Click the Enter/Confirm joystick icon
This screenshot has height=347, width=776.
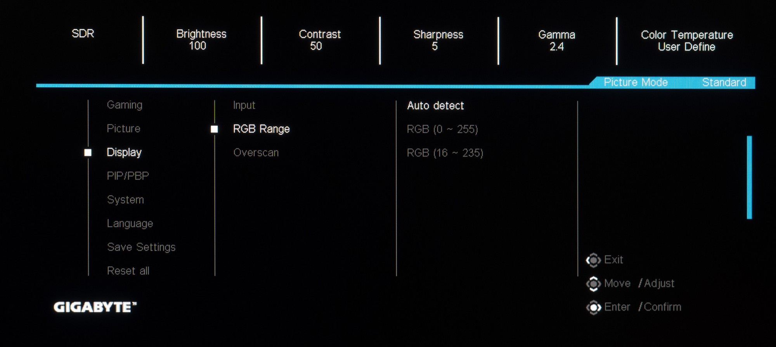(x=593, y=307)
